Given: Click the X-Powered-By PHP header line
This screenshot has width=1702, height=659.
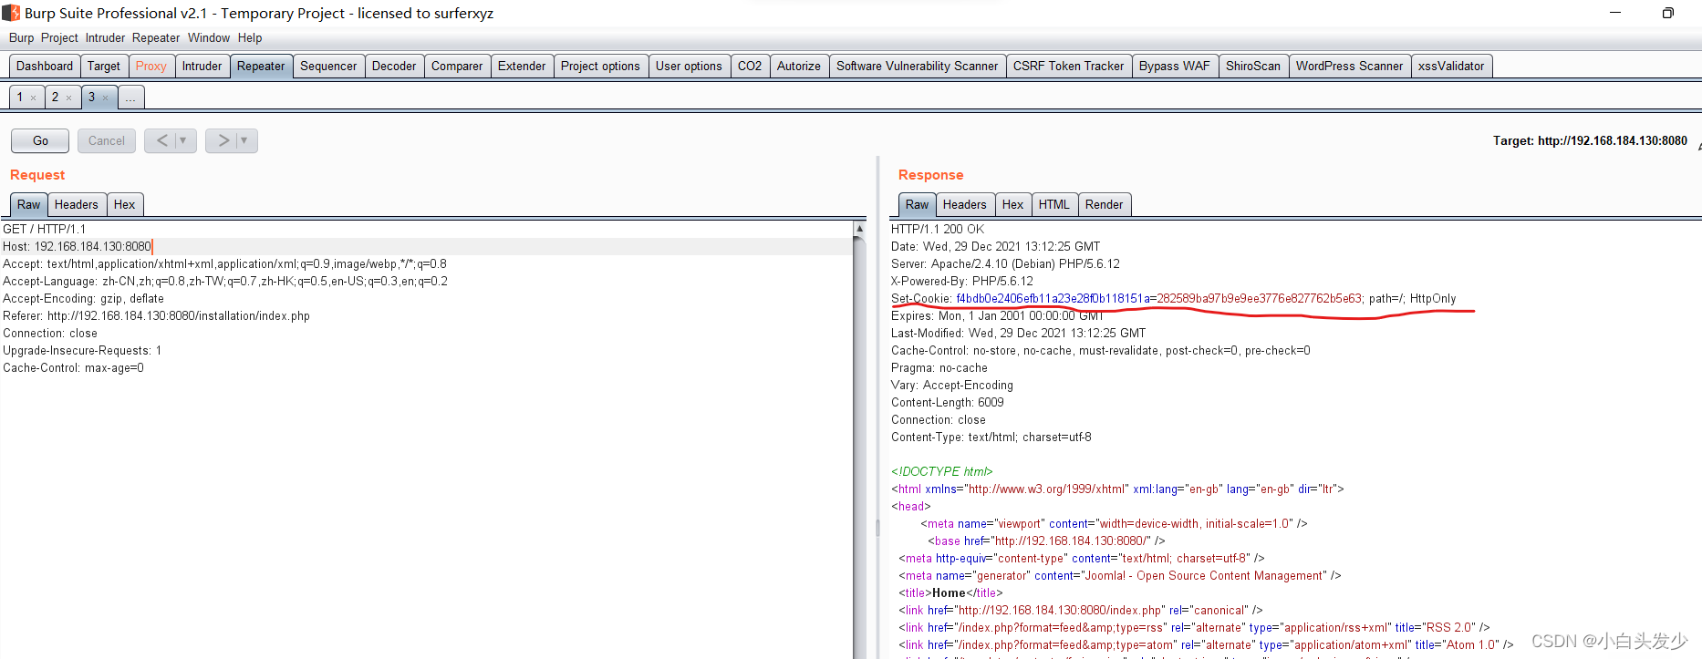Looking at the screenshot, I should point(962,281).
